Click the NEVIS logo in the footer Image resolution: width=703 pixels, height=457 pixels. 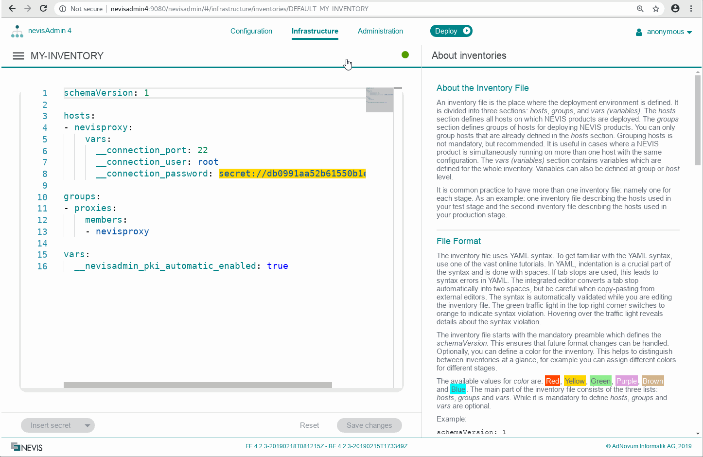click(27, 447)
